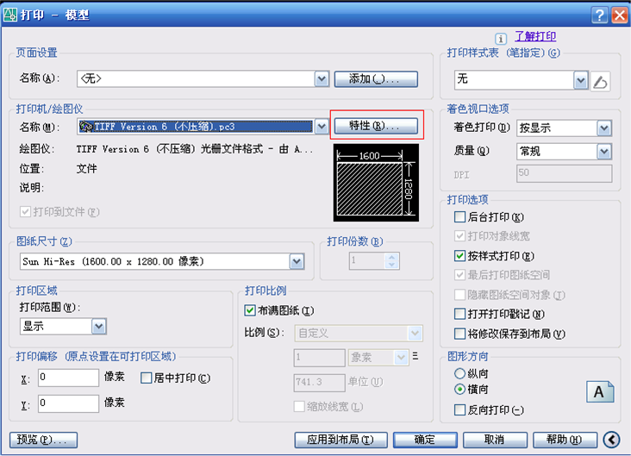Open printer 特性 properties button

click(376, 126)
